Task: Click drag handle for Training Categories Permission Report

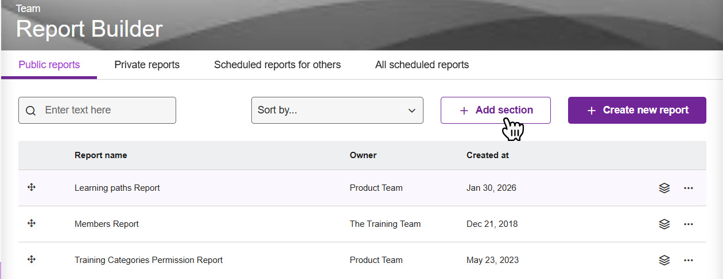Action: coord(32,260)
